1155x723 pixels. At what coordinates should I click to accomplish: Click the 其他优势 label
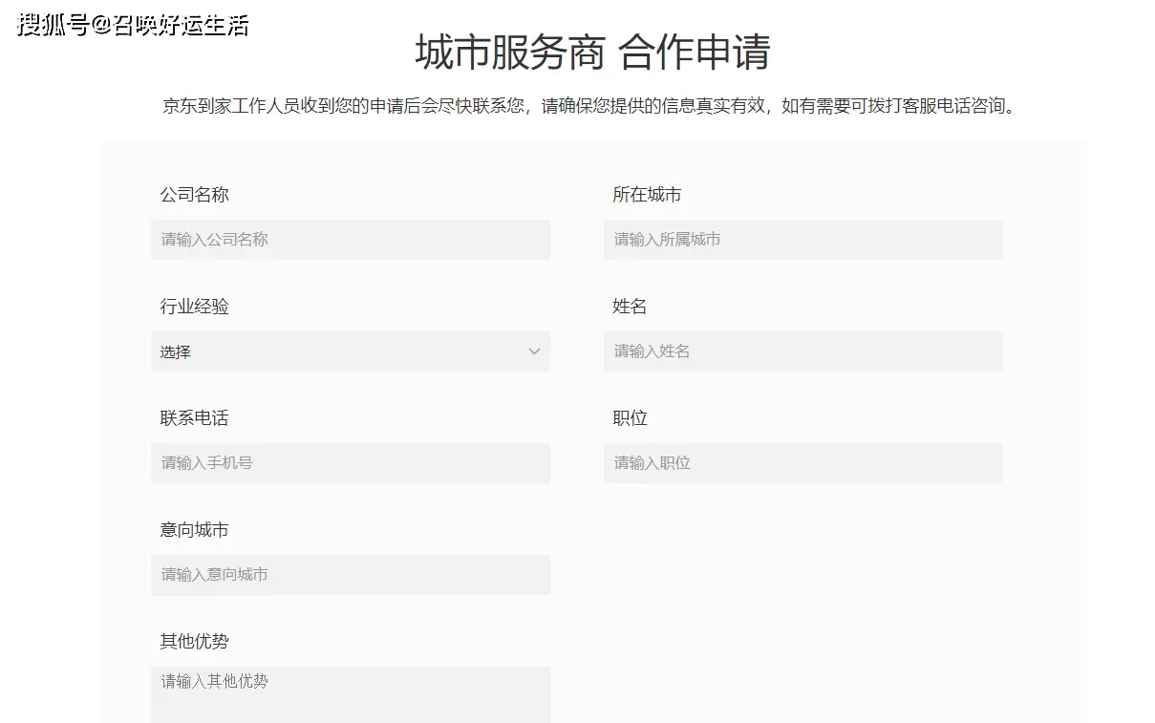click(x=195, y=642)
